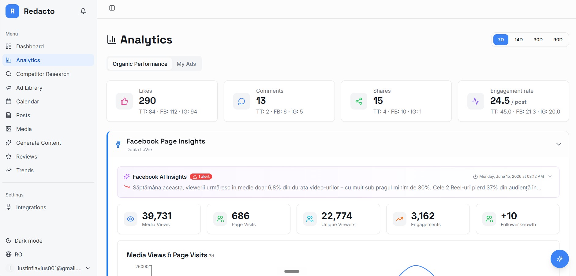Switch time range to 30D
The height and width of the screenshot is (276, 576).
point(538,40)
